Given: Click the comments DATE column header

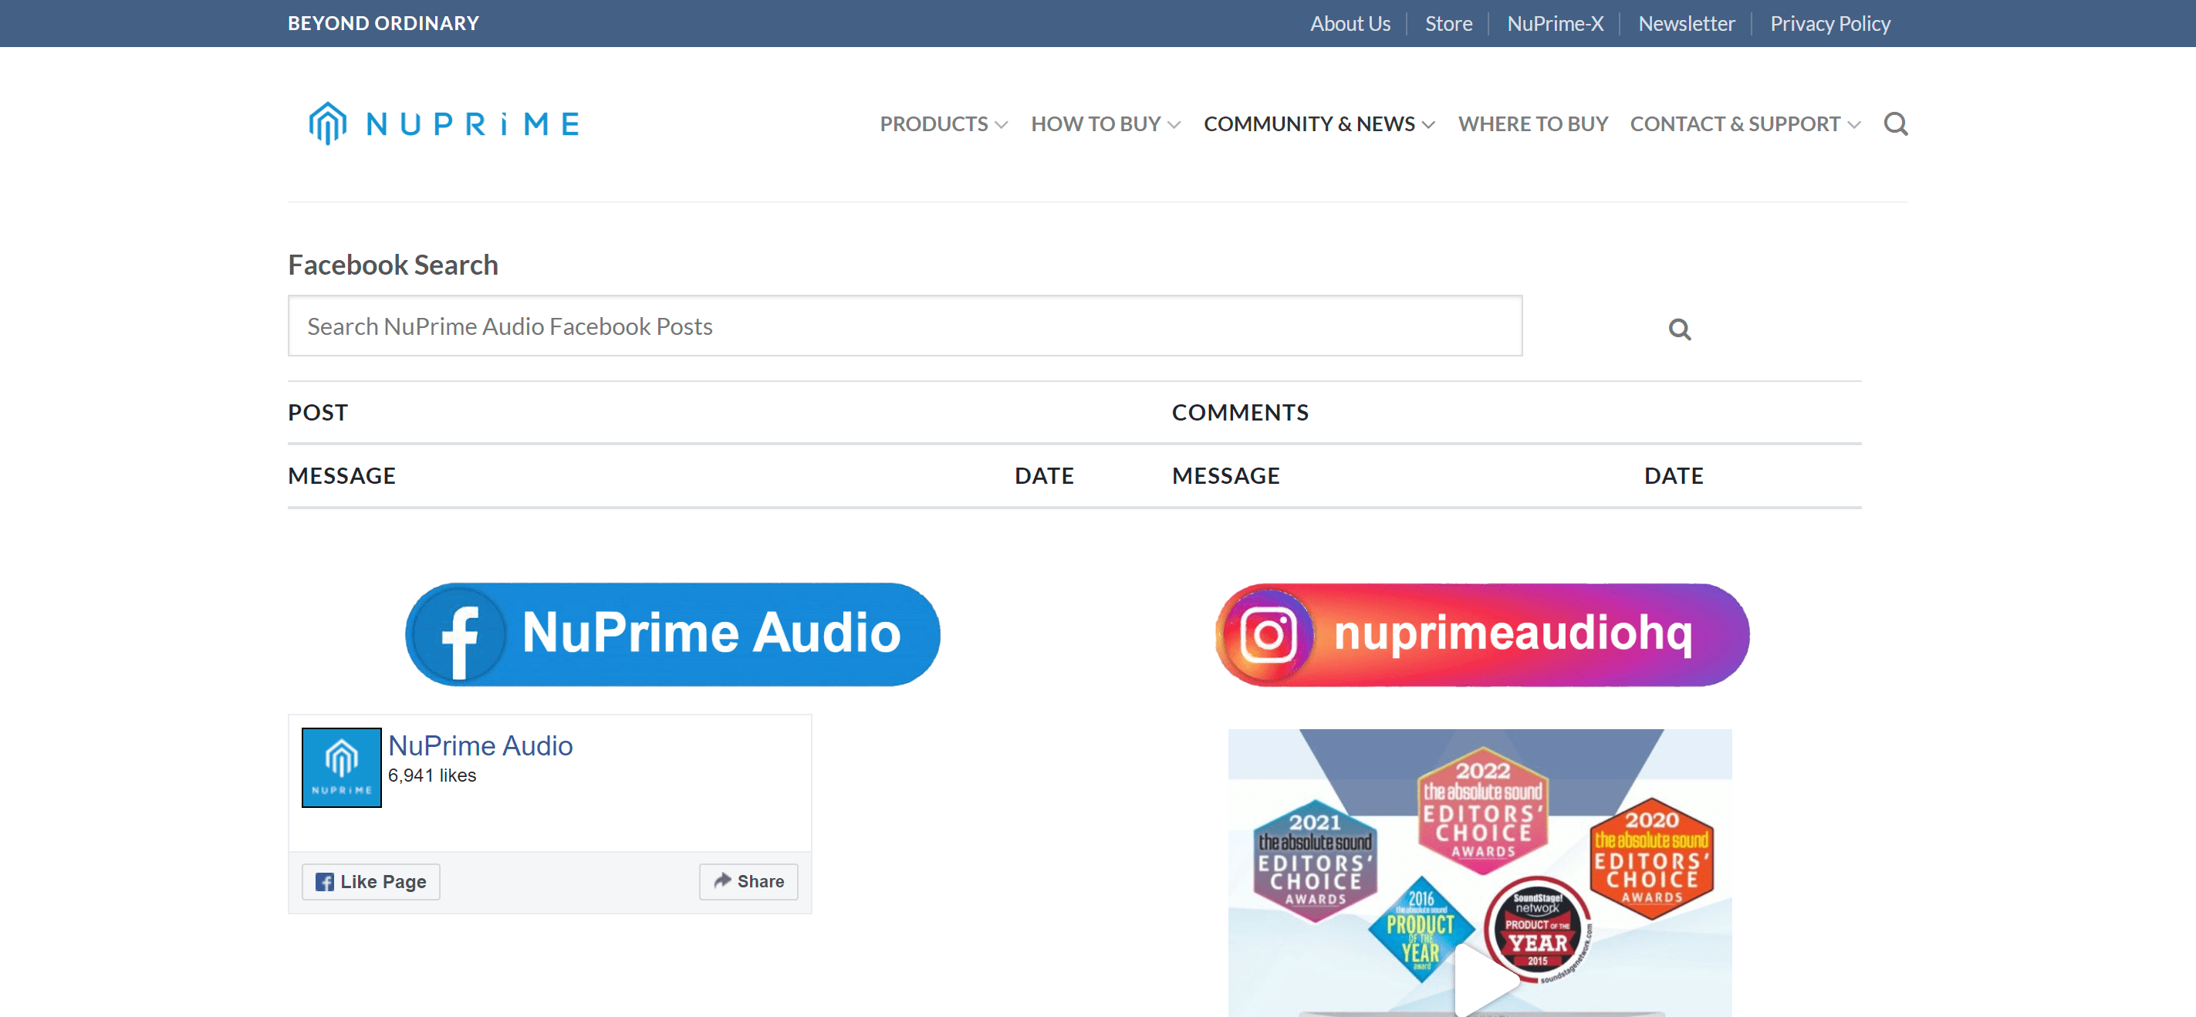Looking at the screenshot, I should [1674, 475].
